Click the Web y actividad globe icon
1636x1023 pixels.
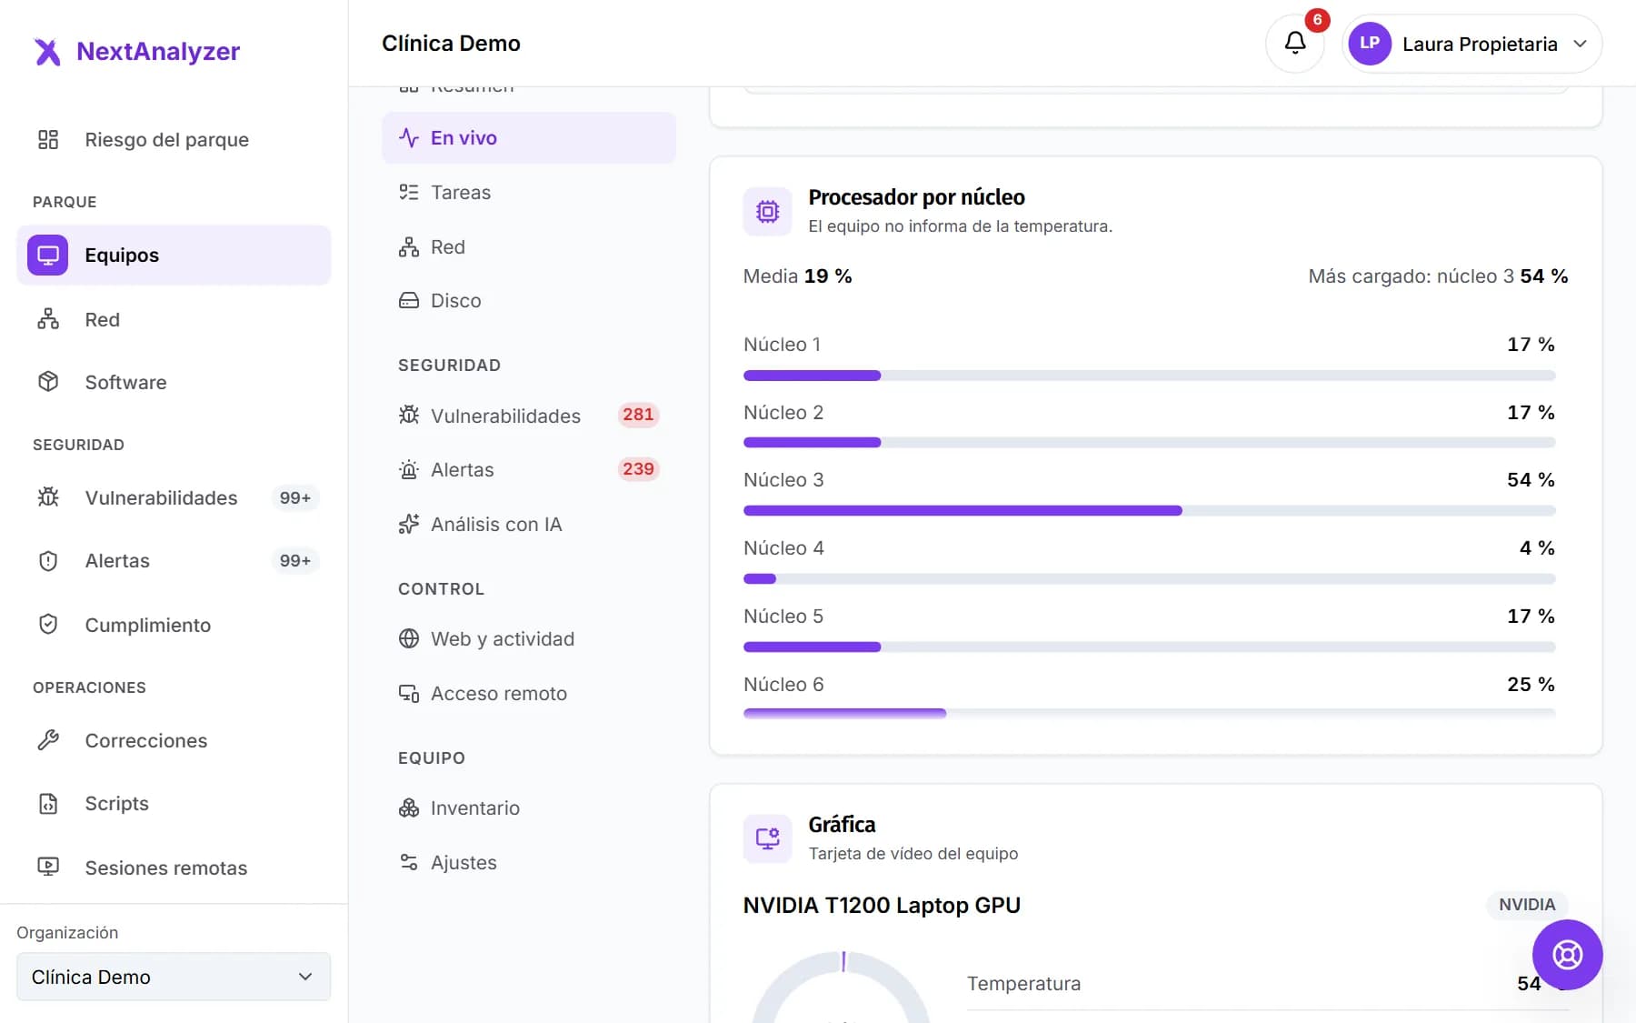(x=409, y=639)
